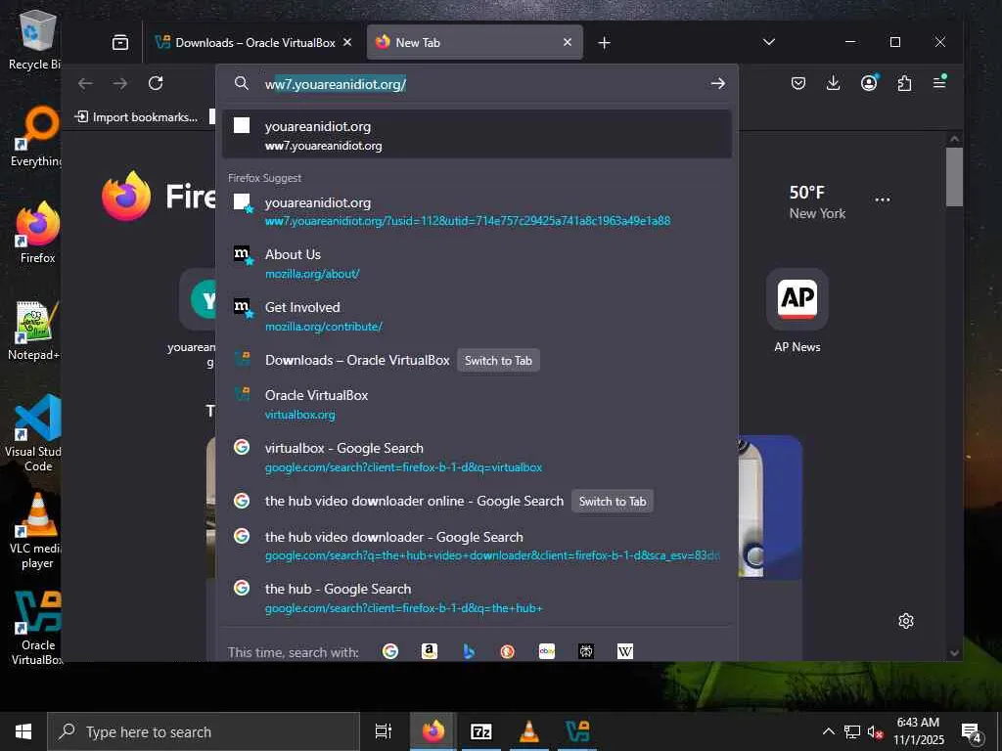
Task: Open the VLC media player desktop shortcut
Action: (35, 531)
